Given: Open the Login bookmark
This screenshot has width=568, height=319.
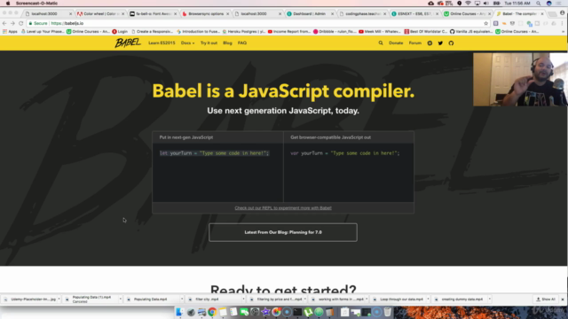Looking at the screenshot, I should 120,32.
